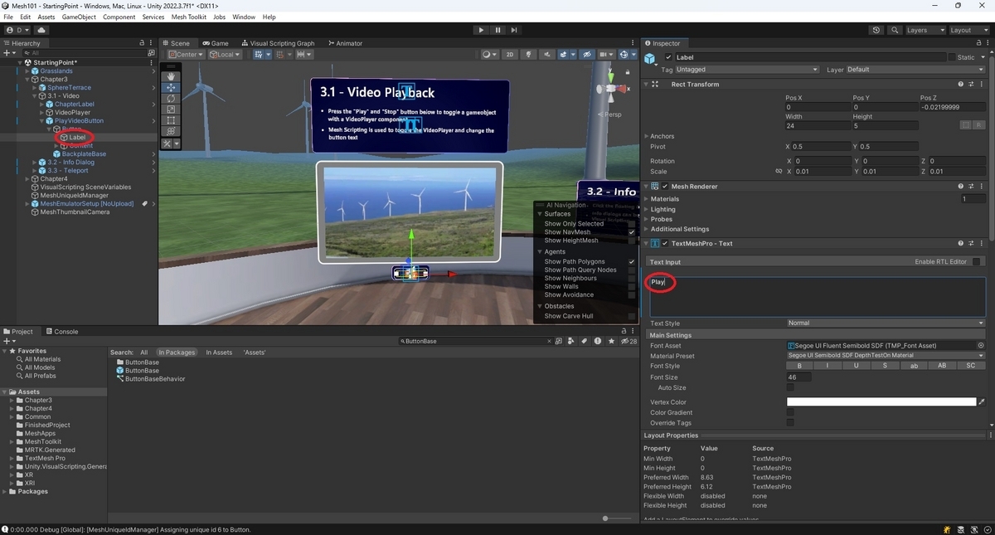Toggle Enable RTL Editor checkbox
Screen dimensions: 995x535
coord(977,262)
